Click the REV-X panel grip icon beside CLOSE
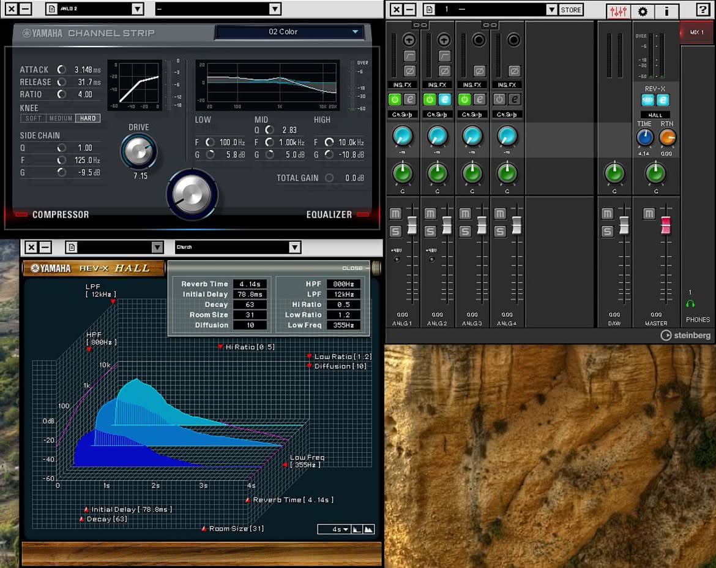This screenshot has height=568, width=716. [376, 268]
